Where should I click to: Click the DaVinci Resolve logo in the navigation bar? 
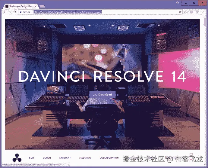point(17,158)
